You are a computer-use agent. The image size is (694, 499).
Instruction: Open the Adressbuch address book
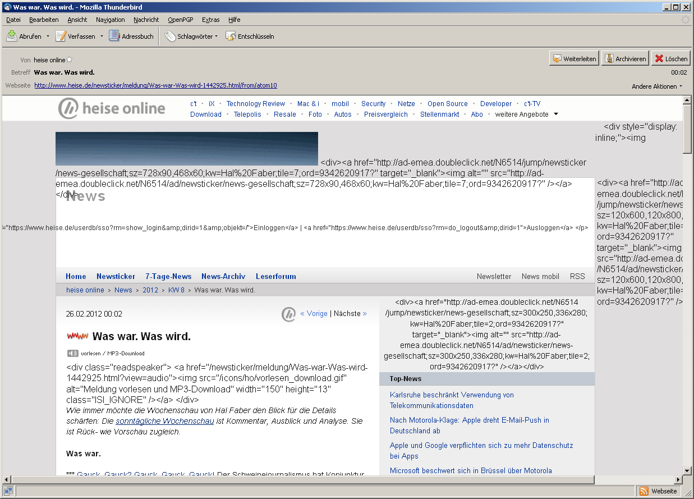pyautogui.click(x=131, y=36)
